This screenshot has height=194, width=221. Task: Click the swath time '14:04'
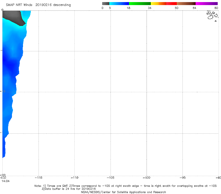coord(6,181)
